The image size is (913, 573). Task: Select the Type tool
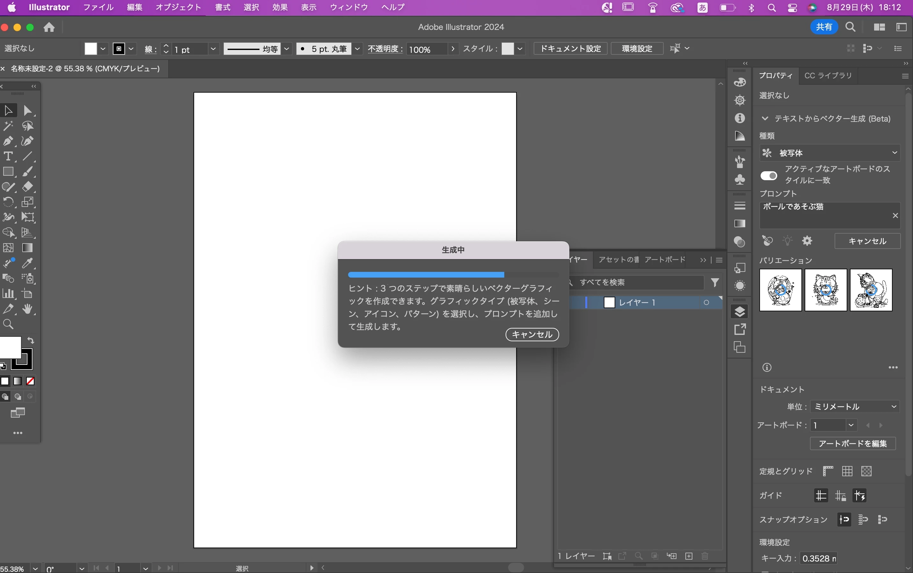click(x=8, y=156)
